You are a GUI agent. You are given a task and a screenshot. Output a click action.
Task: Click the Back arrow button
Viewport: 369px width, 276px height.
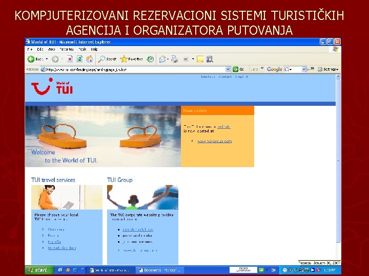click(x=31, y=59)
